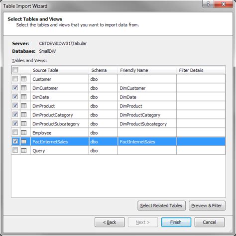Edit the DimProductCategory friendly name cell
The width and height of the screenshot is (236, 236).
pyautogui.click(x=147, y=115)
